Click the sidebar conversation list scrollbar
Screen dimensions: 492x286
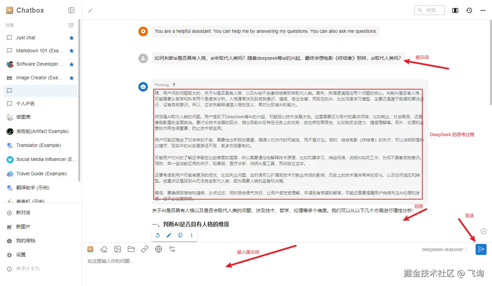[79, 101]
